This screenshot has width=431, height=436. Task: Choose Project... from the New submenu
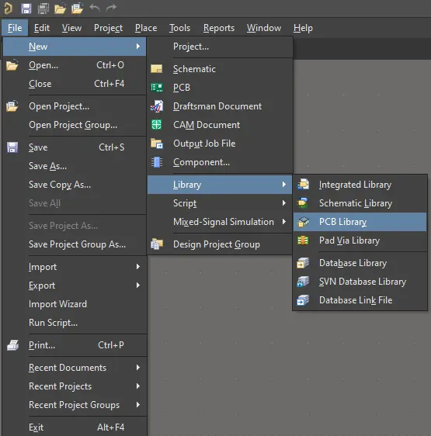220,47
